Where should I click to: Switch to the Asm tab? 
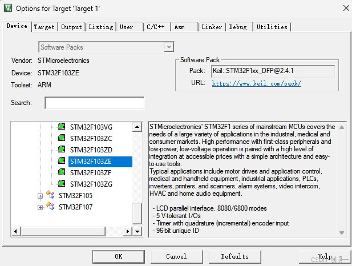(x=184, y=27)
